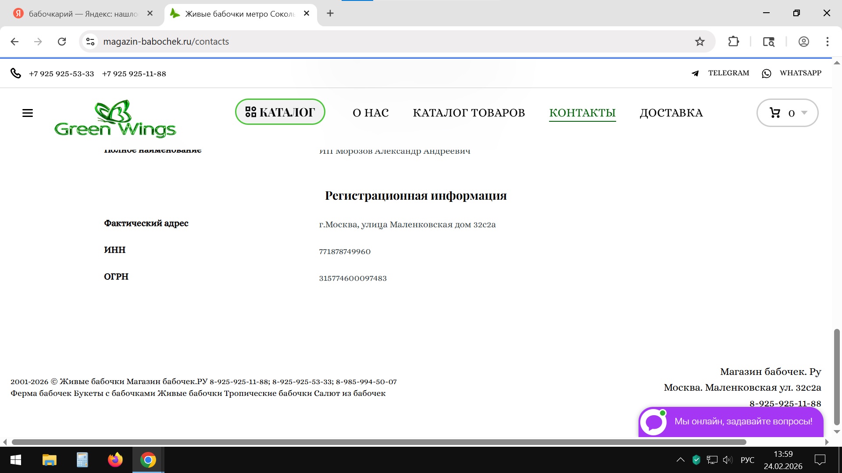Open the online chat bubble widget
This screenshot has height=473, width=842.
[x=653, y=422]
